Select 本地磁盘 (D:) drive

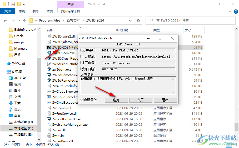24,128
